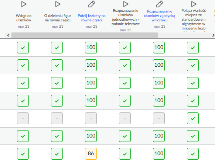Click gray dash cell under 'Wstęp do ułamków'
Screen dimensions: 215x160
coord(23,118)
